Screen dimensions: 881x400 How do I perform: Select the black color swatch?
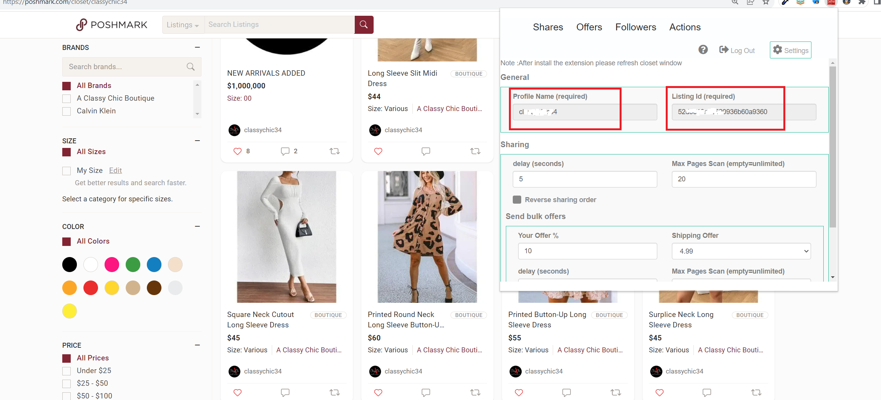pos(70,265)
